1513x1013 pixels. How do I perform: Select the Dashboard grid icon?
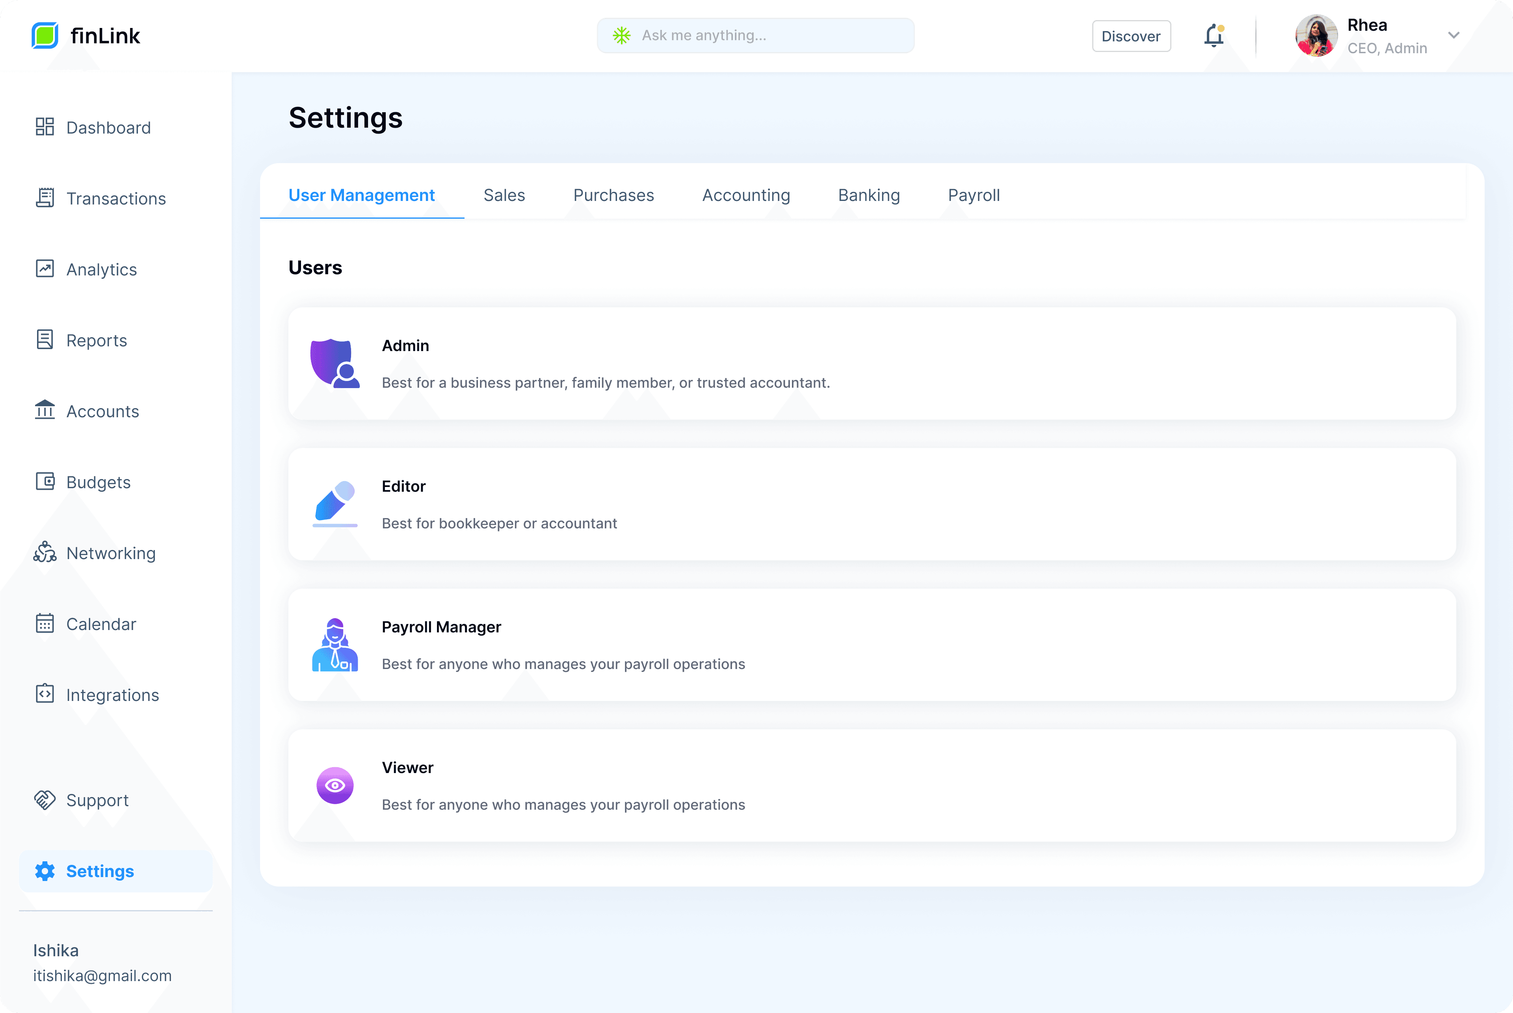tap(45, 127)
